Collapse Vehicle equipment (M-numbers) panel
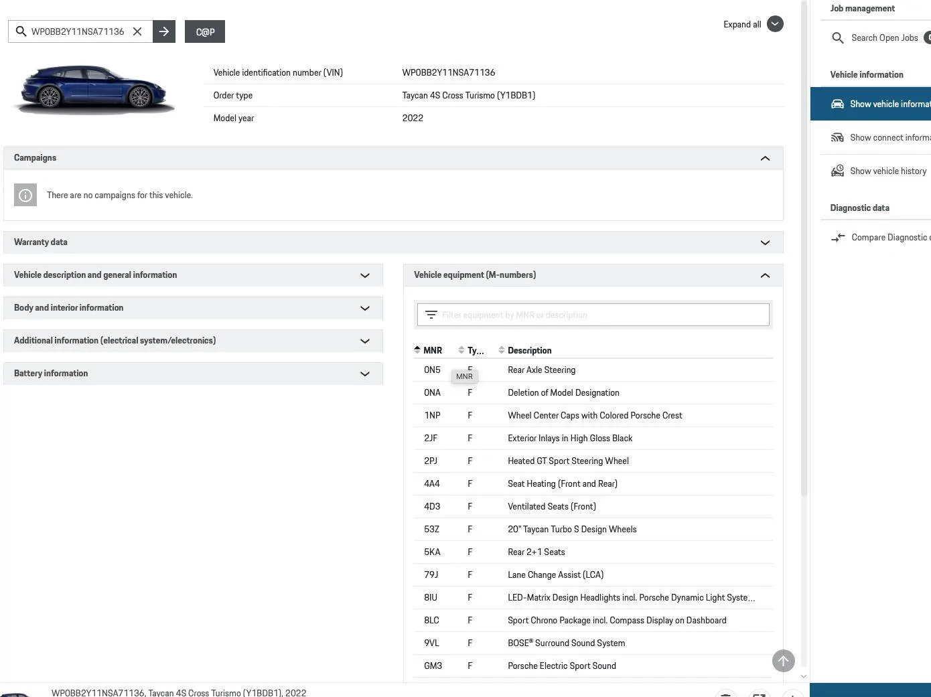931x697 pixels. click(x=765, y=275)
